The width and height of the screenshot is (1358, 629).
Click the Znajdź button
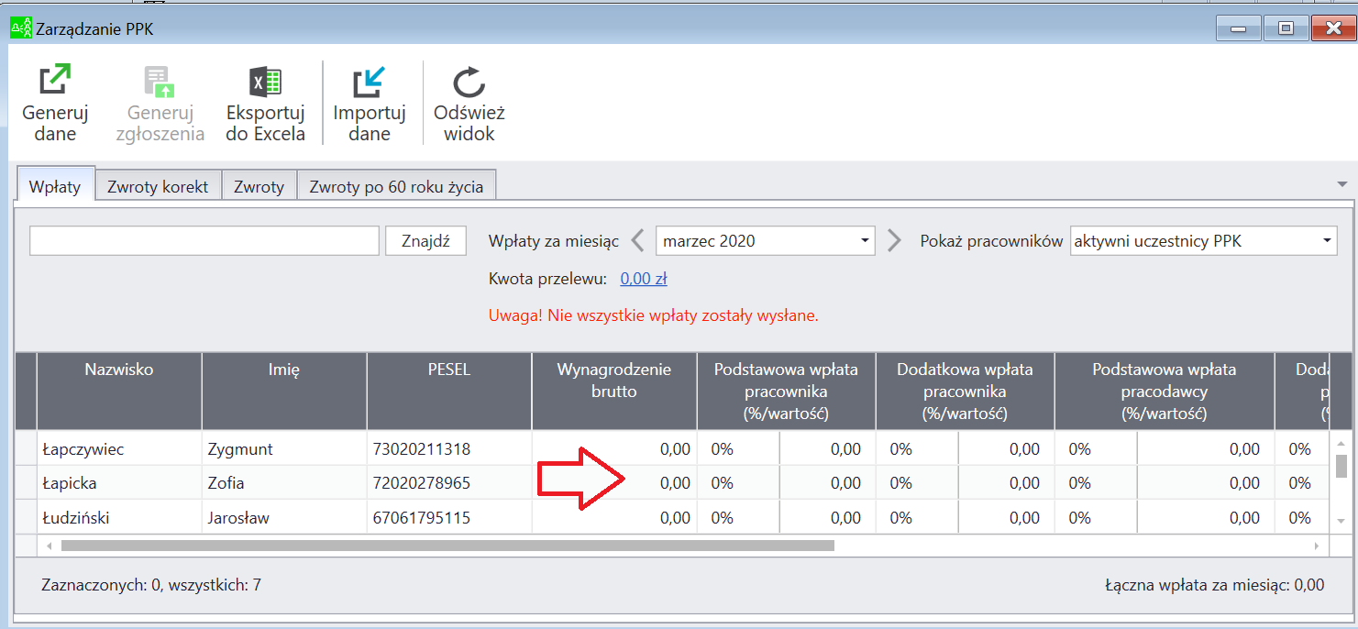coord(425,241)
